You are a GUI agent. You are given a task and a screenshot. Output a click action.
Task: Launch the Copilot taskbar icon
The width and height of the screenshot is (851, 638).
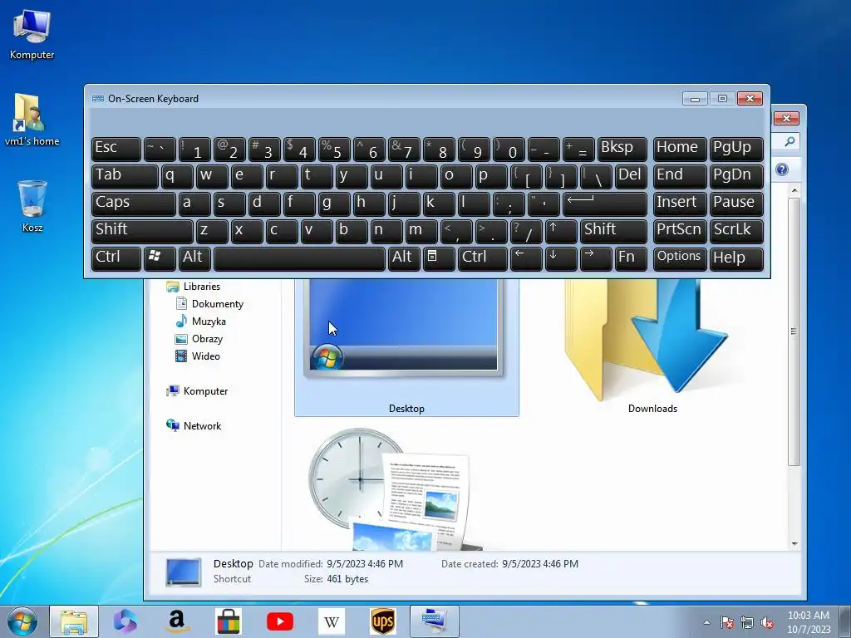click(x=125, y=621)
